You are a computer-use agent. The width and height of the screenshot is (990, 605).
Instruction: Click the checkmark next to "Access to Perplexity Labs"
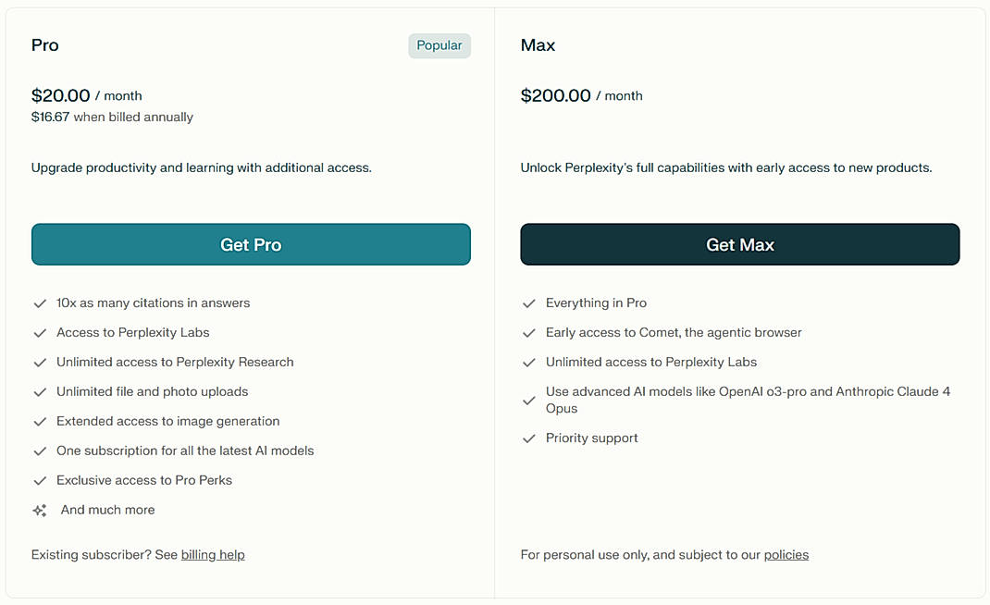(41, 332)
